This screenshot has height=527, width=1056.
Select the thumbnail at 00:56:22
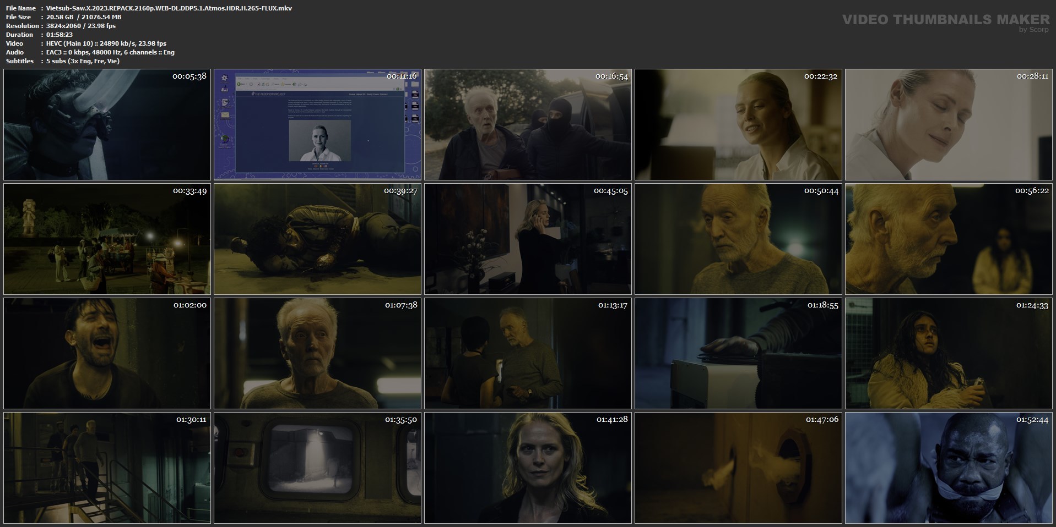coord(949,239)
